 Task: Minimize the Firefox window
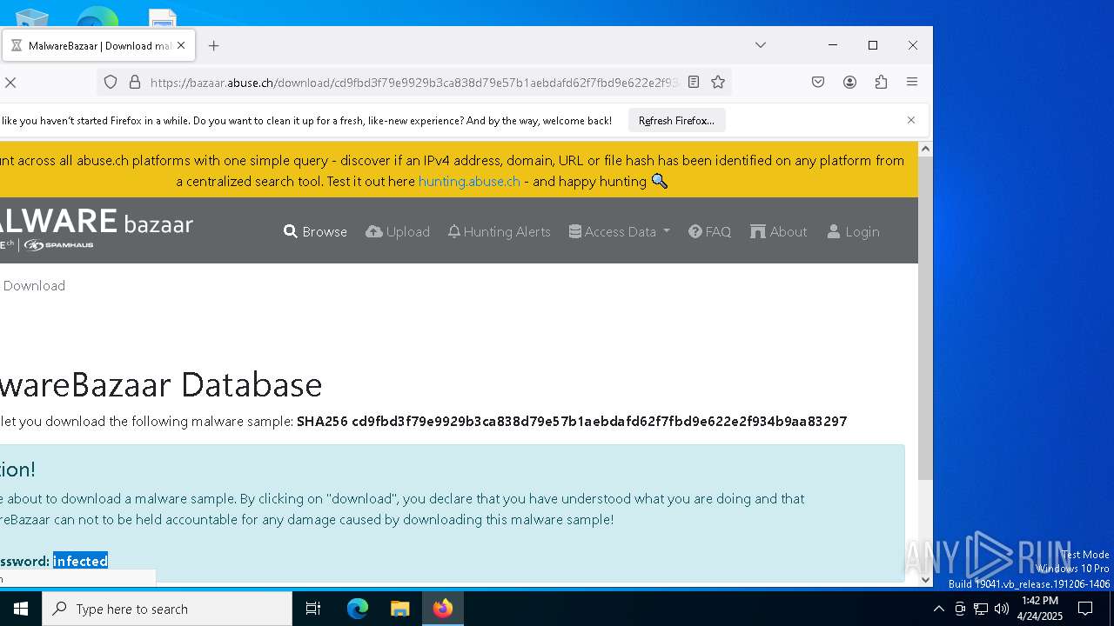coord(833,45)
